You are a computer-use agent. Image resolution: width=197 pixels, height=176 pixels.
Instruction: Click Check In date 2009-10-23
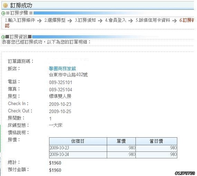pyautogui.click(x=60, y=104)
